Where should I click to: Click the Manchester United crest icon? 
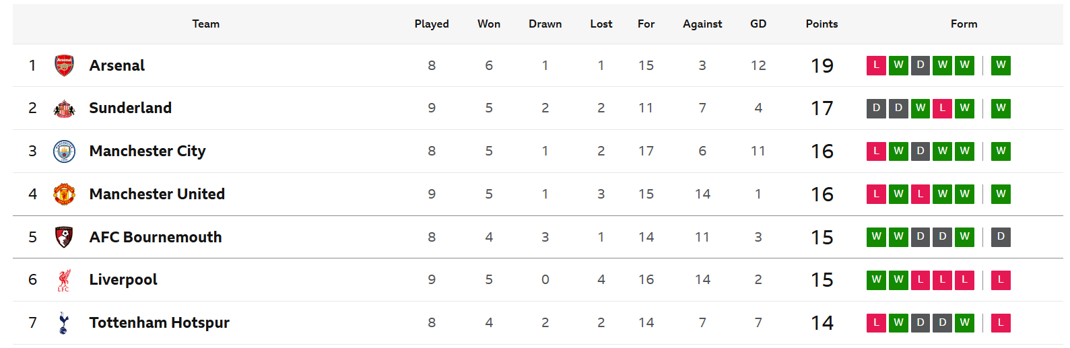(64, 195)
